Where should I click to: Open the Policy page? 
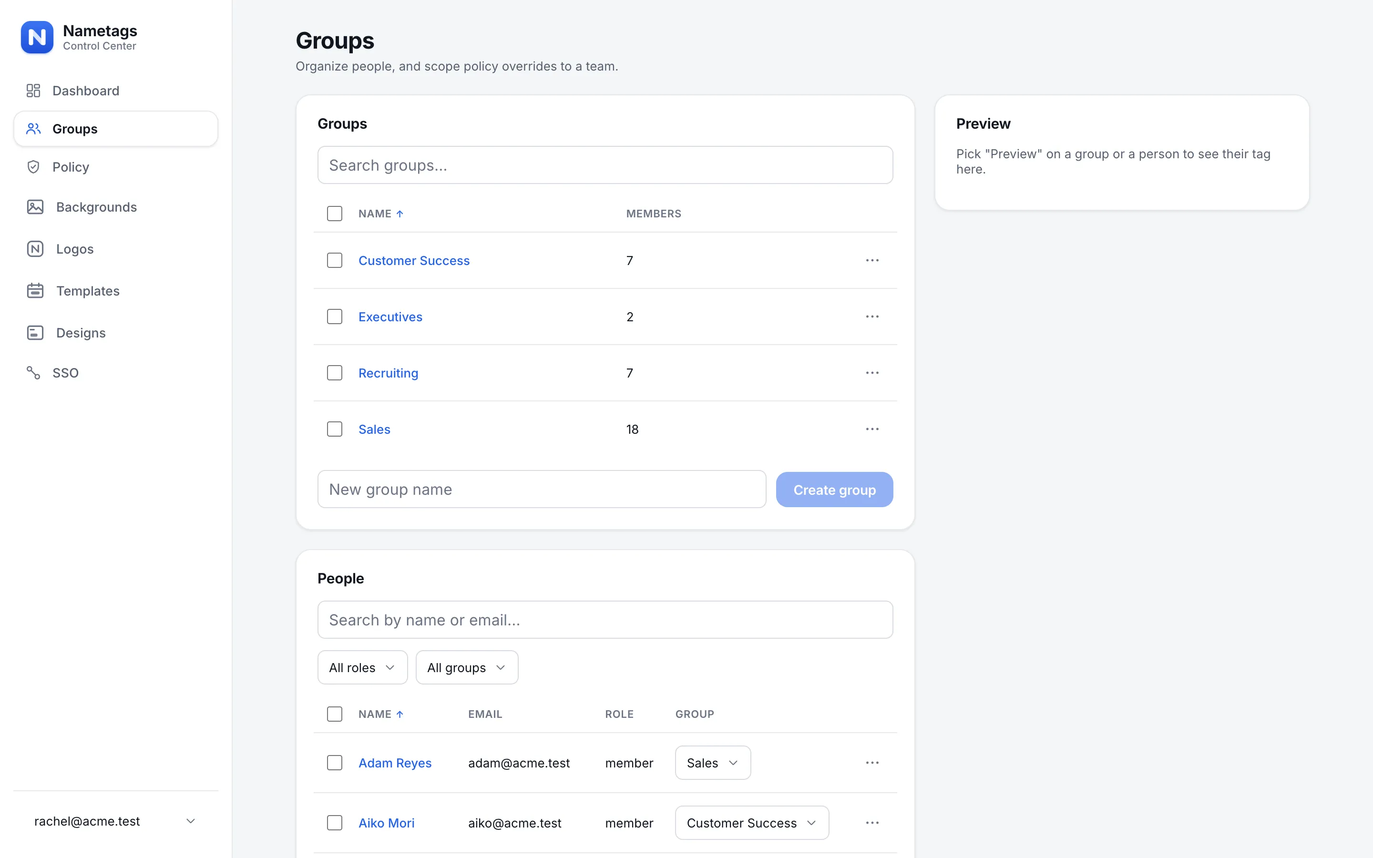pyautogui.click(x=116, y=167)
